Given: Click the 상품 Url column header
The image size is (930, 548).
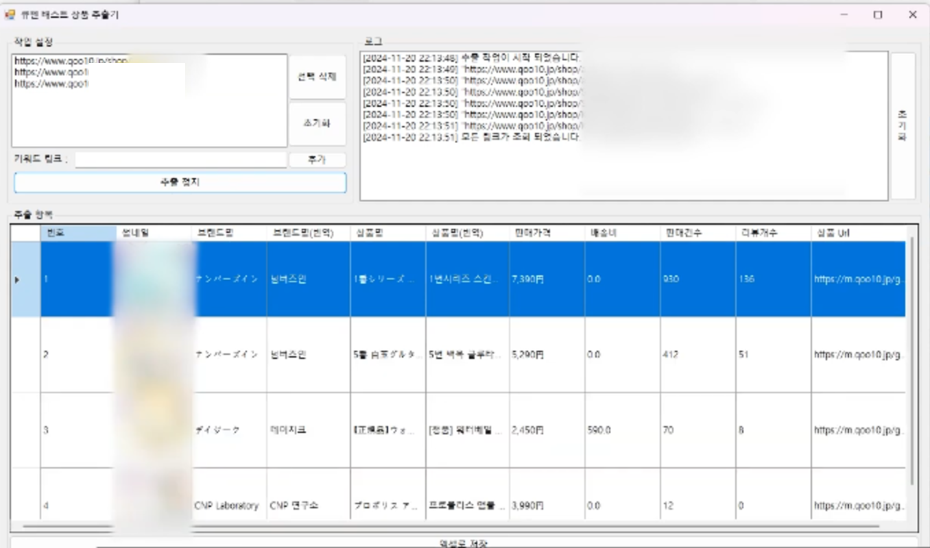Looking at the screenshot, I should click(x=858, y=233).
